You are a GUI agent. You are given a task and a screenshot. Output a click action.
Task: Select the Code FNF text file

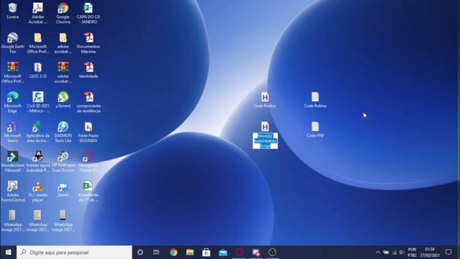pos(316,127)
